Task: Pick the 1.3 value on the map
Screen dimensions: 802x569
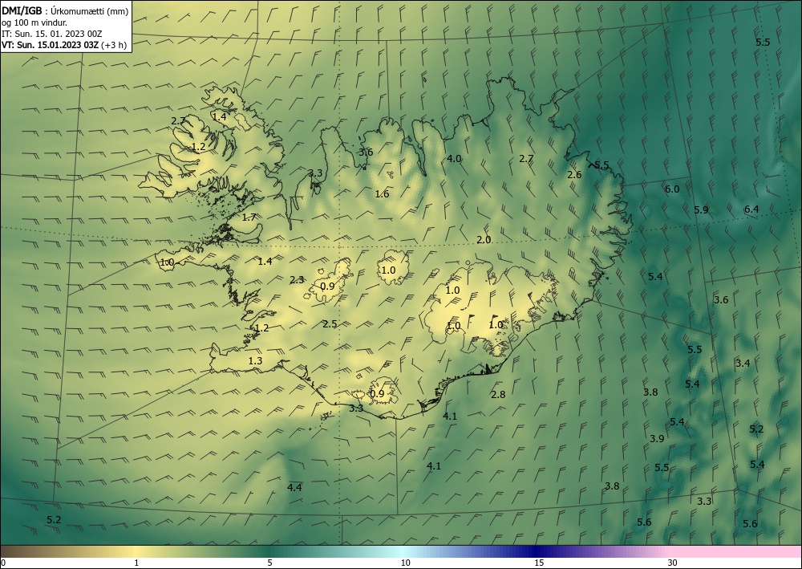Action: click(x=255, y=361)
